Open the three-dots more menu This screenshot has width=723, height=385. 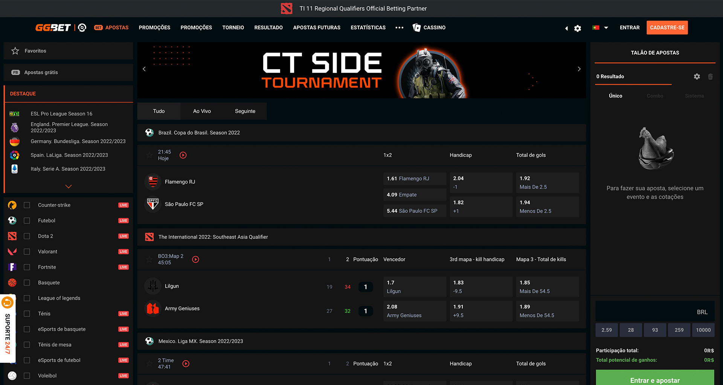tap(399, 27)
